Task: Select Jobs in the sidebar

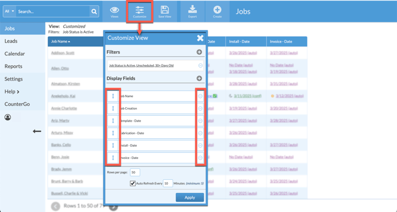Action: [x=23, y=29]
